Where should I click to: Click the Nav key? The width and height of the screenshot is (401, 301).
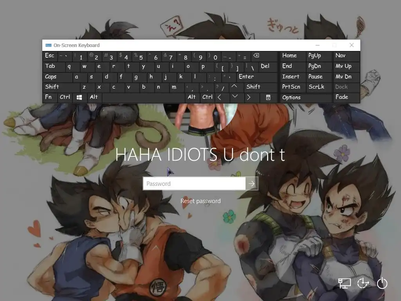click(346, 56)
